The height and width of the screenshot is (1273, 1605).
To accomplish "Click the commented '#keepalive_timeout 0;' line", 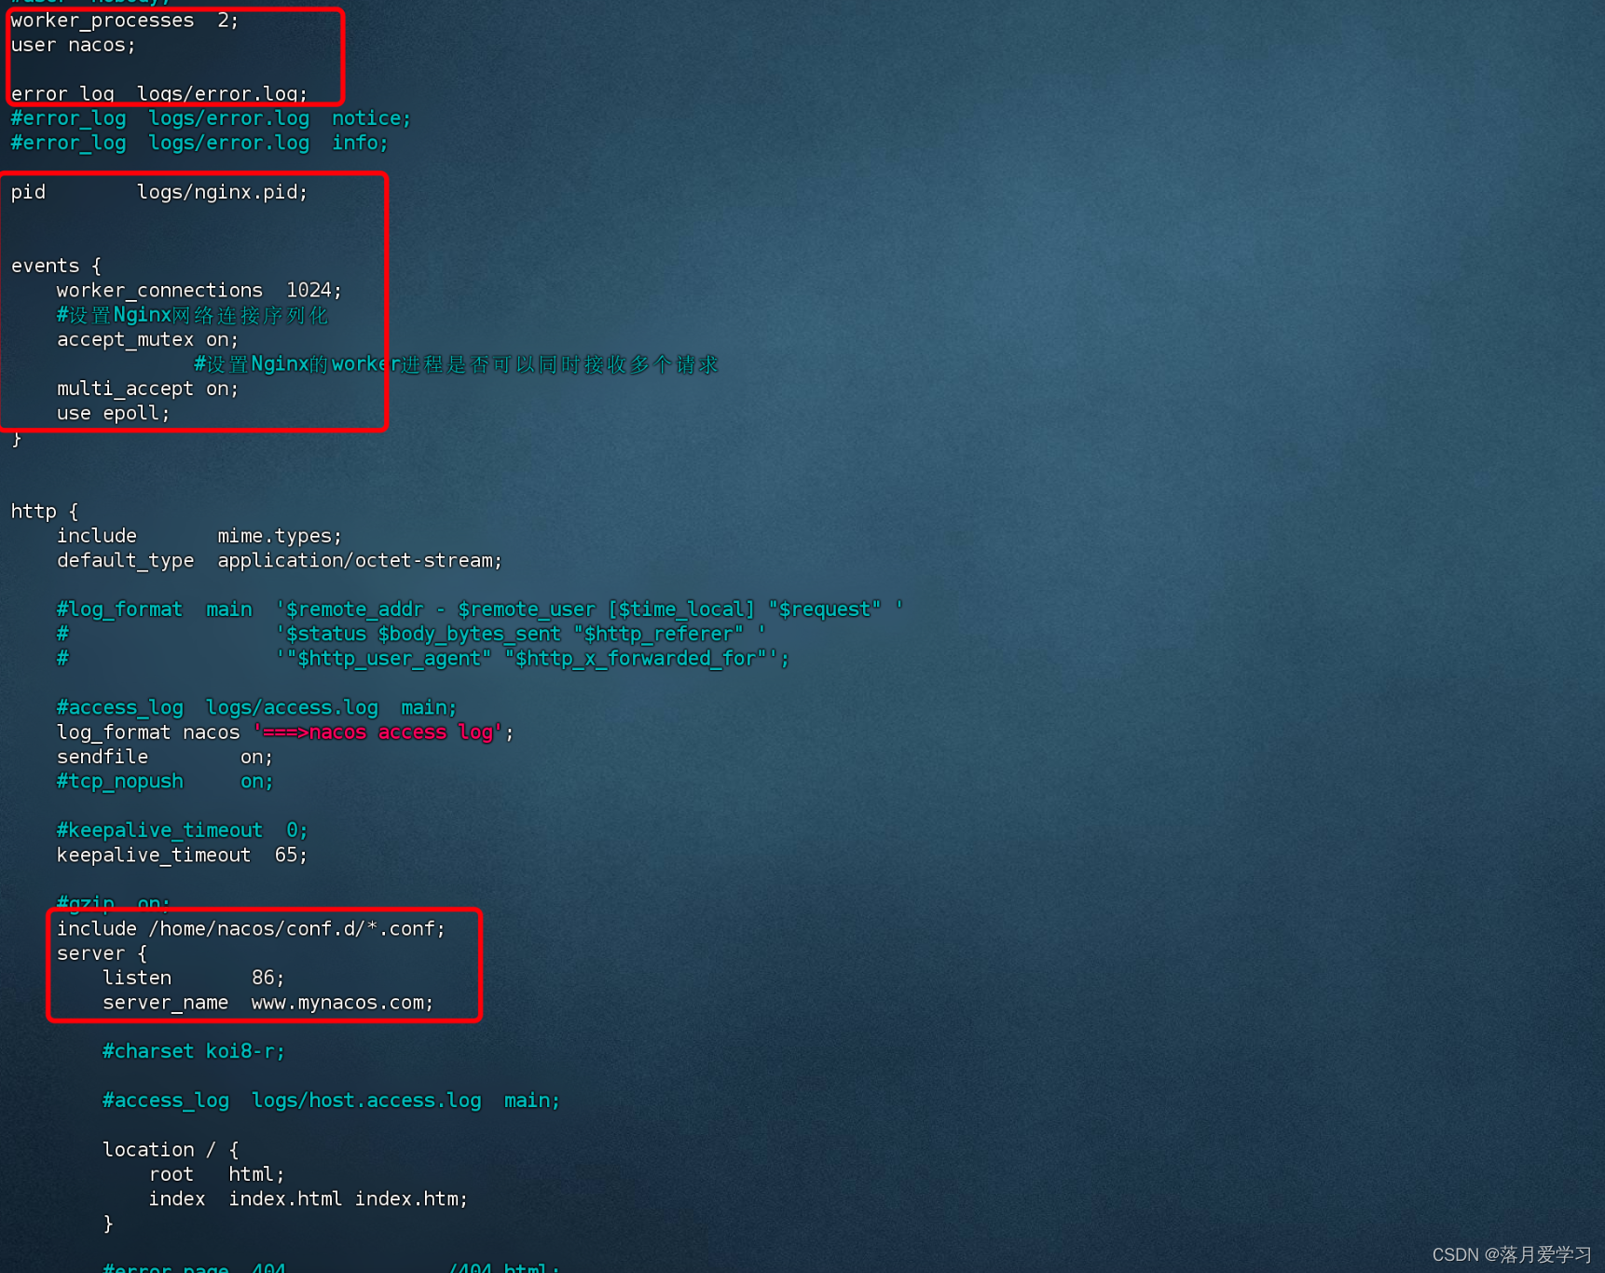I will pos(182,830).
